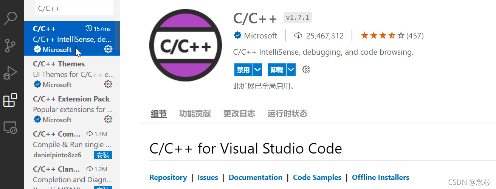Switch to the 更改日志 tab

click(x=239, y=114)
